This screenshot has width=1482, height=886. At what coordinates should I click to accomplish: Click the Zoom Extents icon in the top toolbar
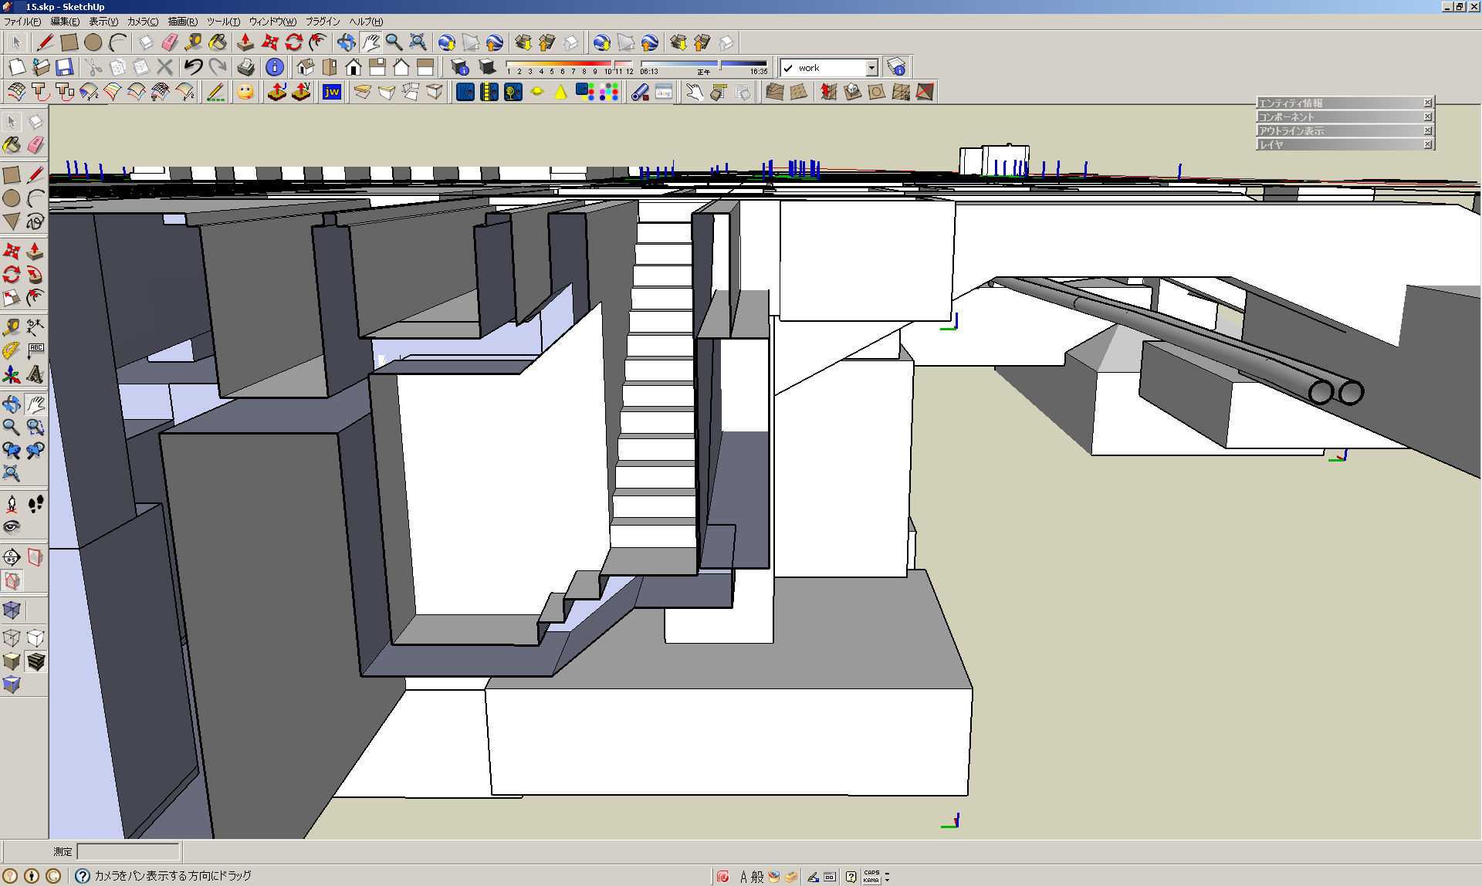(418, 42)
